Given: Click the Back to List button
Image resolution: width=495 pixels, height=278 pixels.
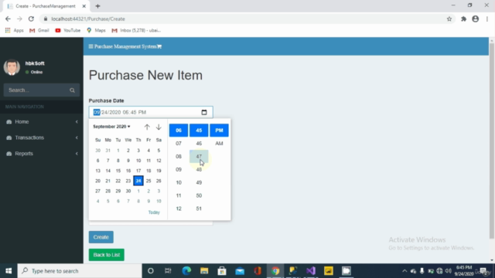Looking at the screenshot, I should point(107,255).
